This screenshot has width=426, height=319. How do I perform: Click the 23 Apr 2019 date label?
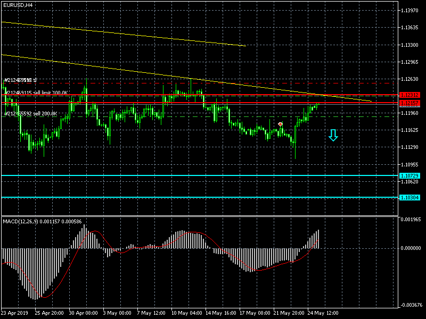pos(14,313)
